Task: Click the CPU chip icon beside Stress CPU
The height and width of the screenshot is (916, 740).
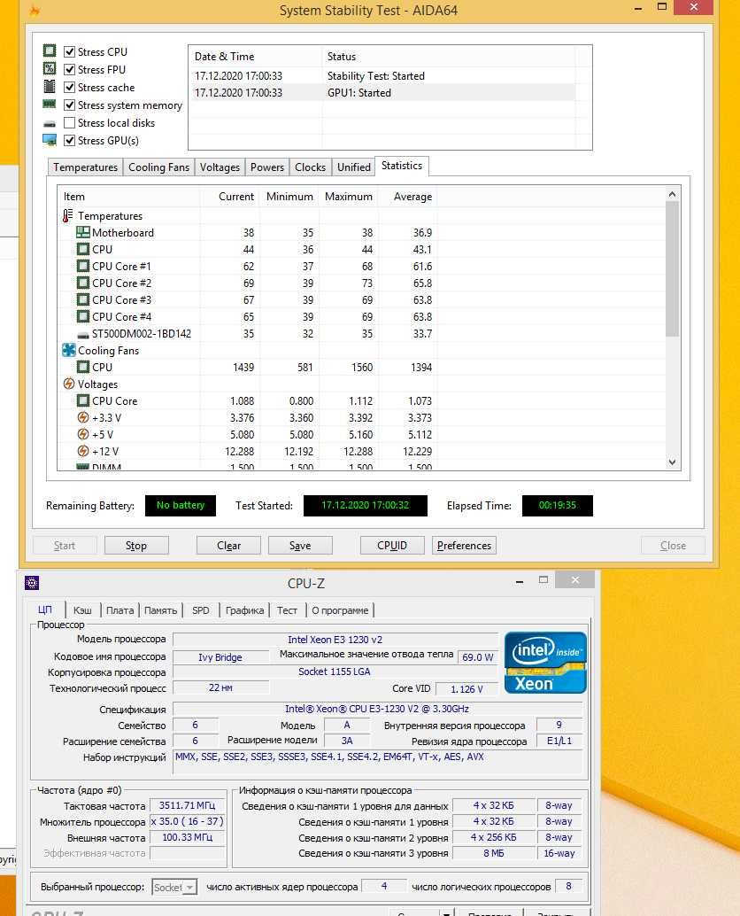Action: click(50, 50)
